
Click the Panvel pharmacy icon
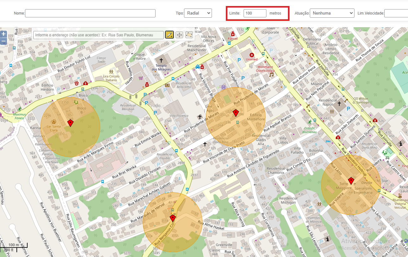[233, 34]
